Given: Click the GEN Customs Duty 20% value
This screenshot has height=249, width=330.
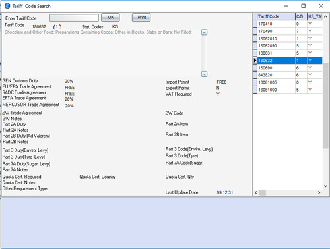Looking at the screenshot, I should click(69, 81).
